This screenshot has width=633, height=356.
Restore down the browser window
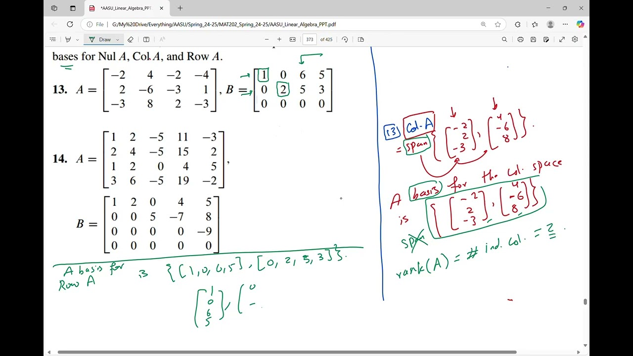tap(565, 8)
